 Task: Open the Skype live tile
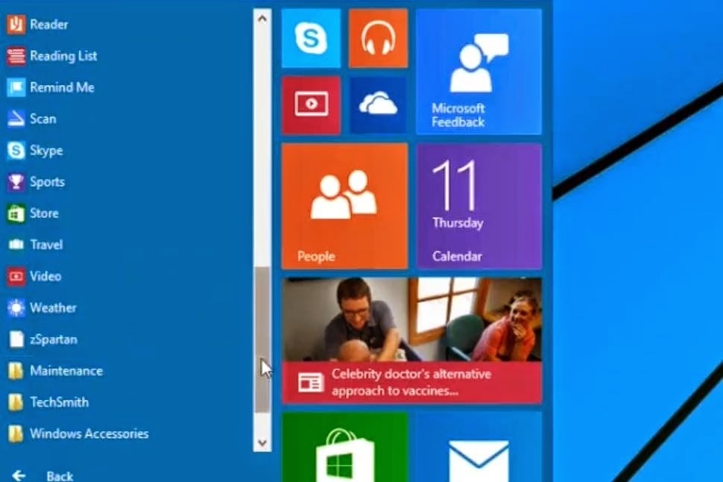[x=312, y=38]
